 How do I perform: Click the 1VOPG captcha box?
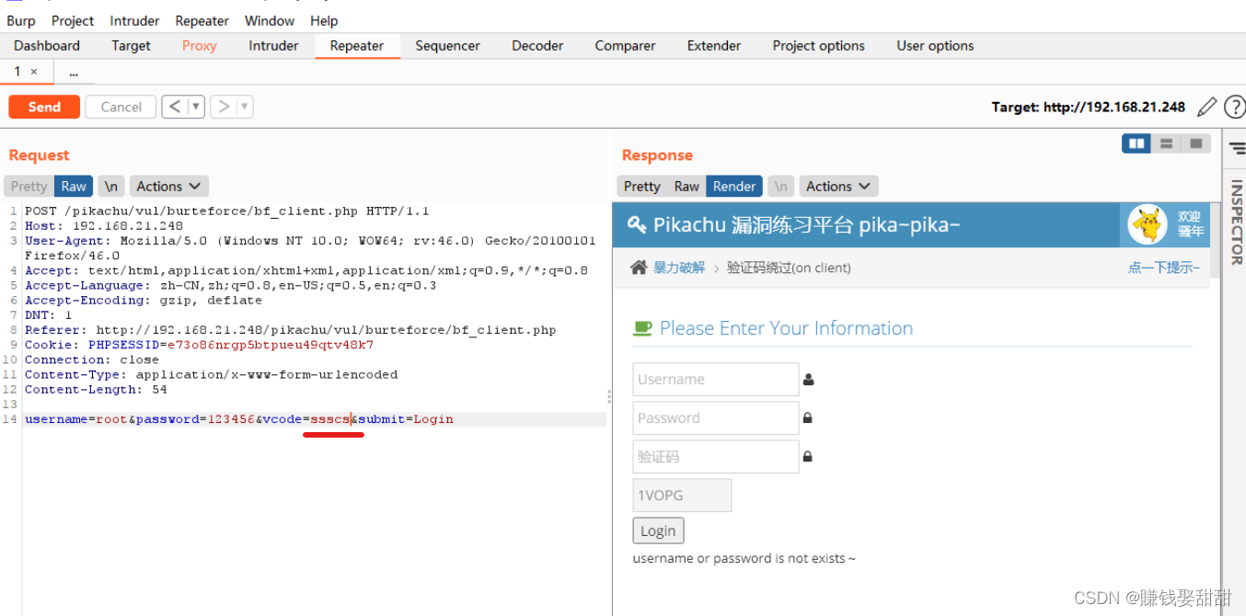pyautogui.click(x=682, y=495)
